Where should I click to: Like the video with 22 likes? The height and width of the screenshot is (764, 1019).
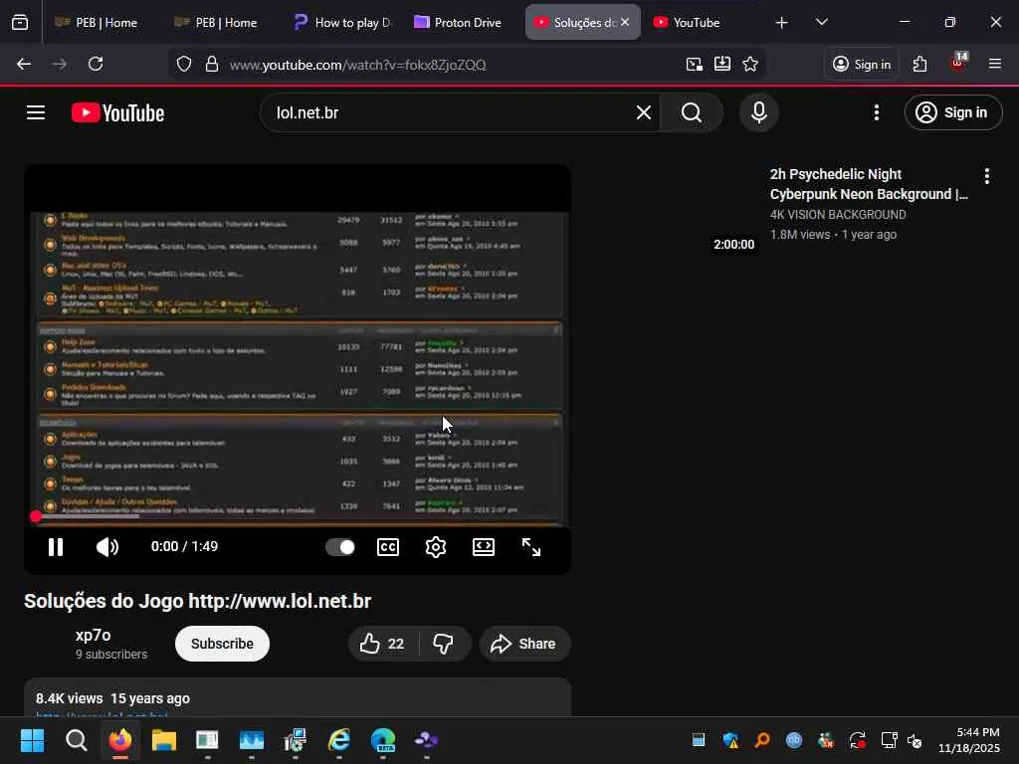click(383, 644)
